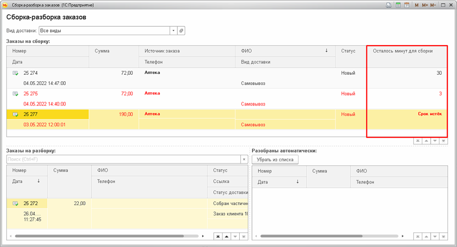Sort by the ФИО column header arrow
457x247 pixels.
(326, 51)
